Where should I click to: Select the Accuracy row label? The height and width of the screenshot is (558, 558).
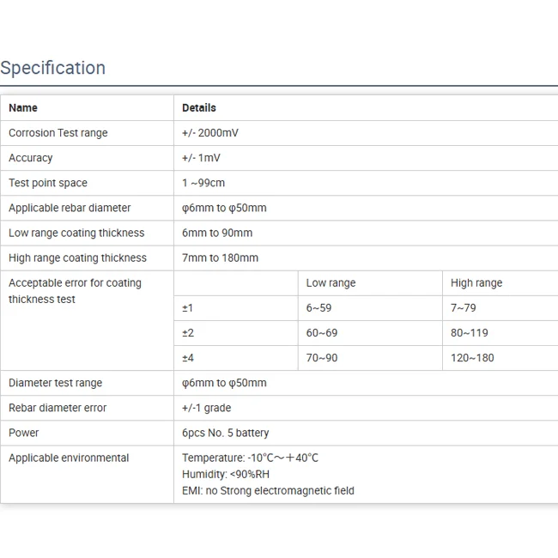click(31, 158)
